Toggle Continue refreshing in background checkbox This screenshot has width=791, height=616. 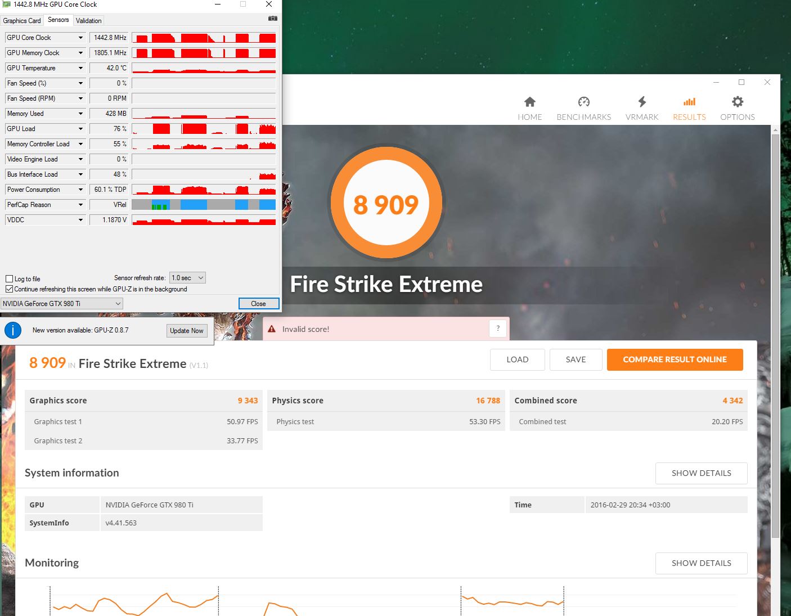click(x=9, y=289)
